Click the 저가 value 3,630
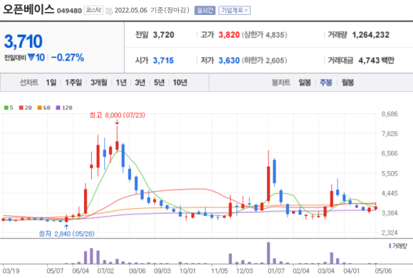The width and height of the screenshot is (413, 278). click(x=229, y=61)
